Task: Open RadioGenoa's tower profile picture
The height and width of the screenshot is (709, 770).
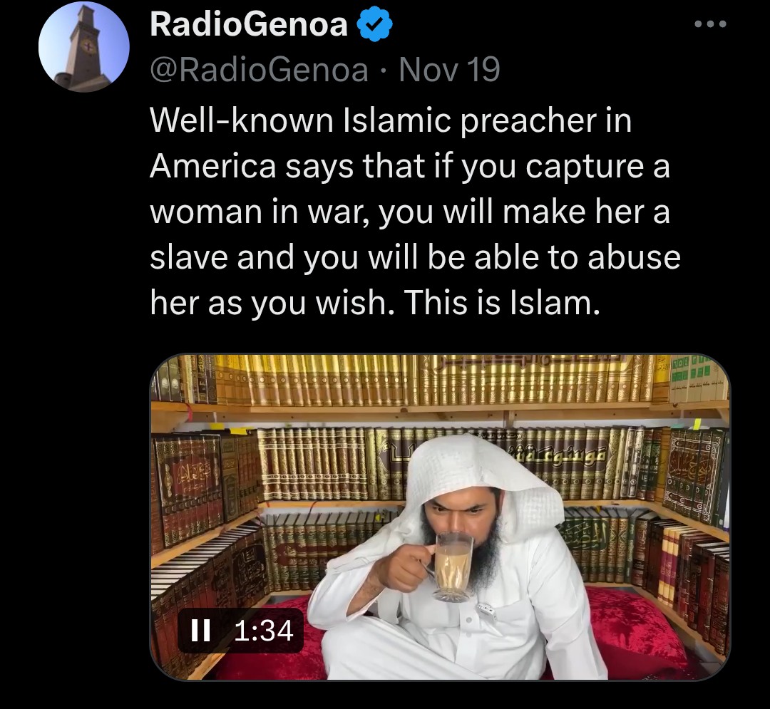Action: [x=84, y=46]
